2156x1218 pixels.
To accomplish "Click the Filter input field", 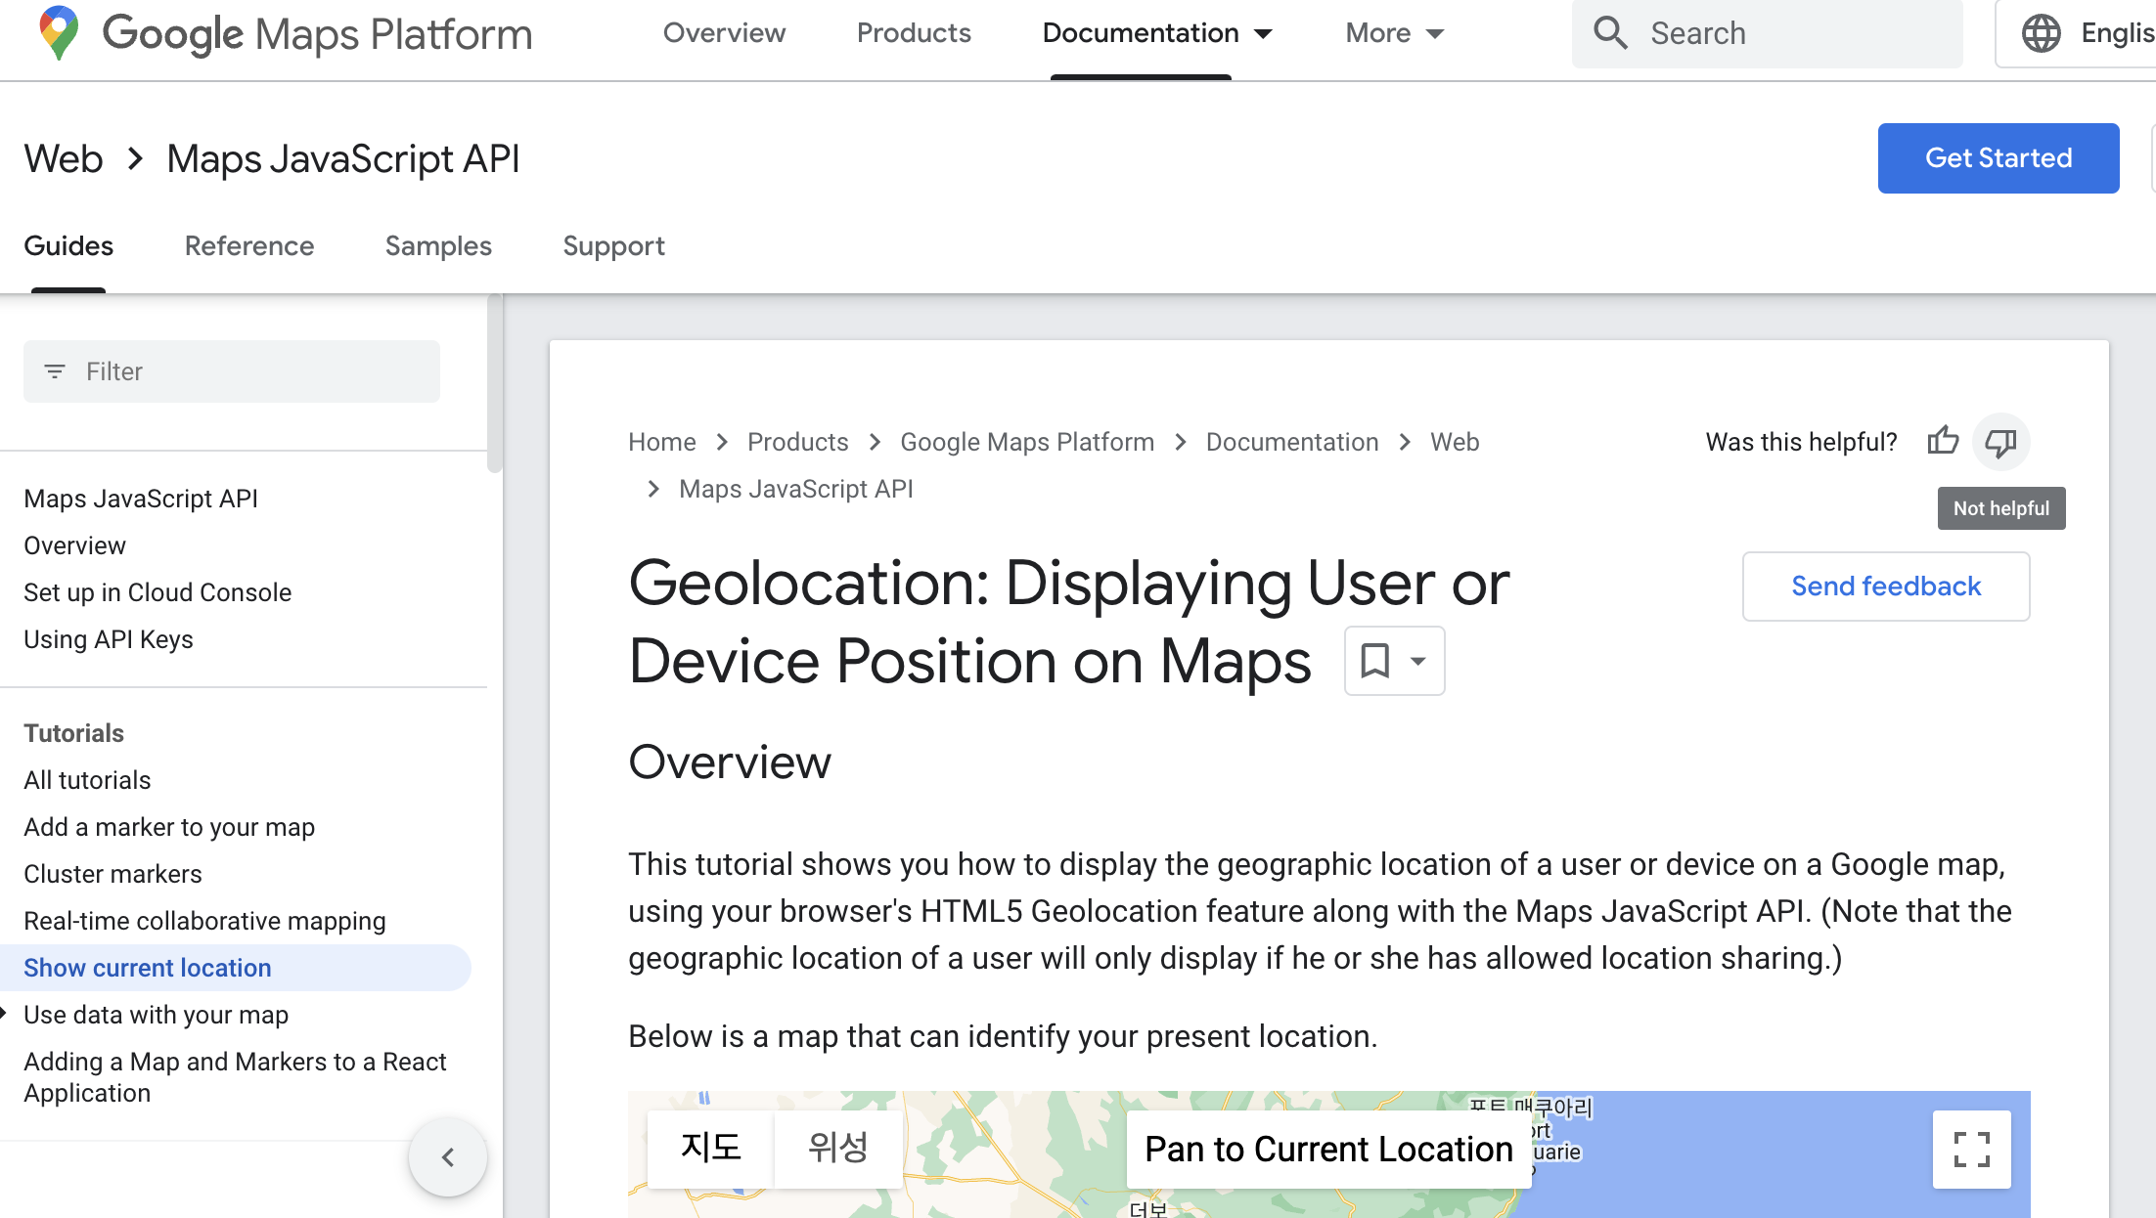I will point(232,371).
